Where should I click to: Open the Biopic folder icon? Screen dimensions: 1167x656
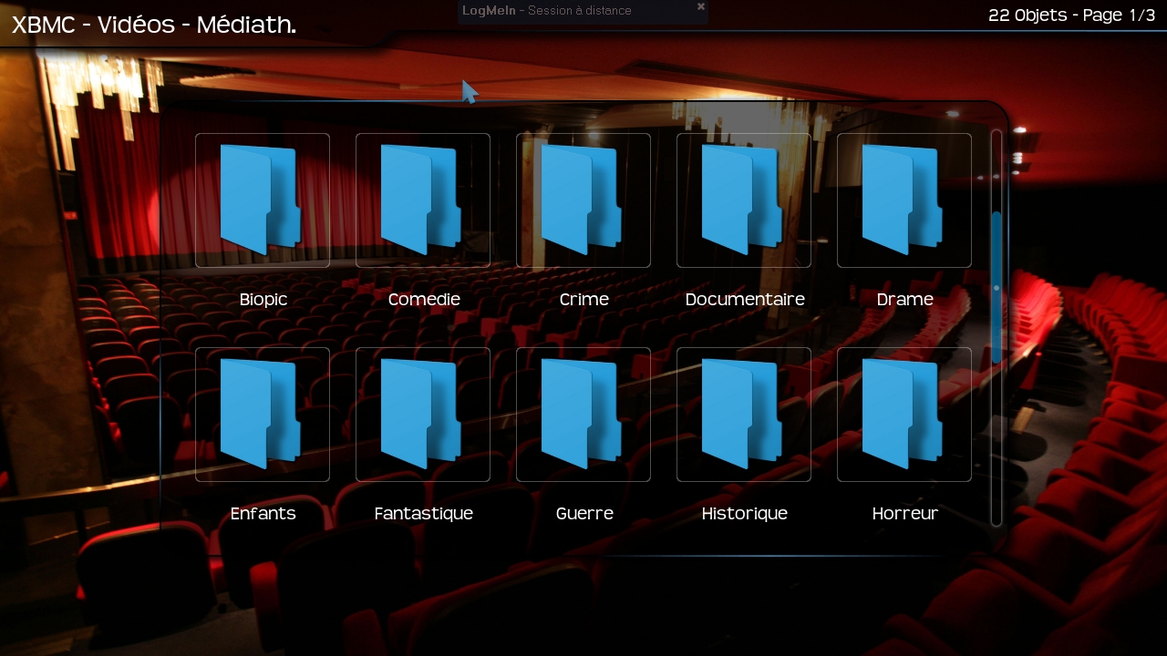pyautogui.click(x=262, y=200)
